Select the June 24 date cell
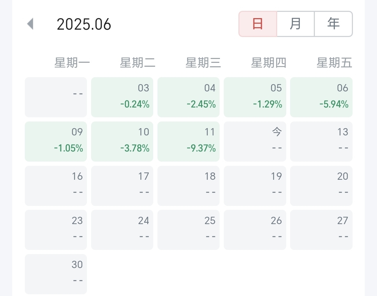 (122, 230)
